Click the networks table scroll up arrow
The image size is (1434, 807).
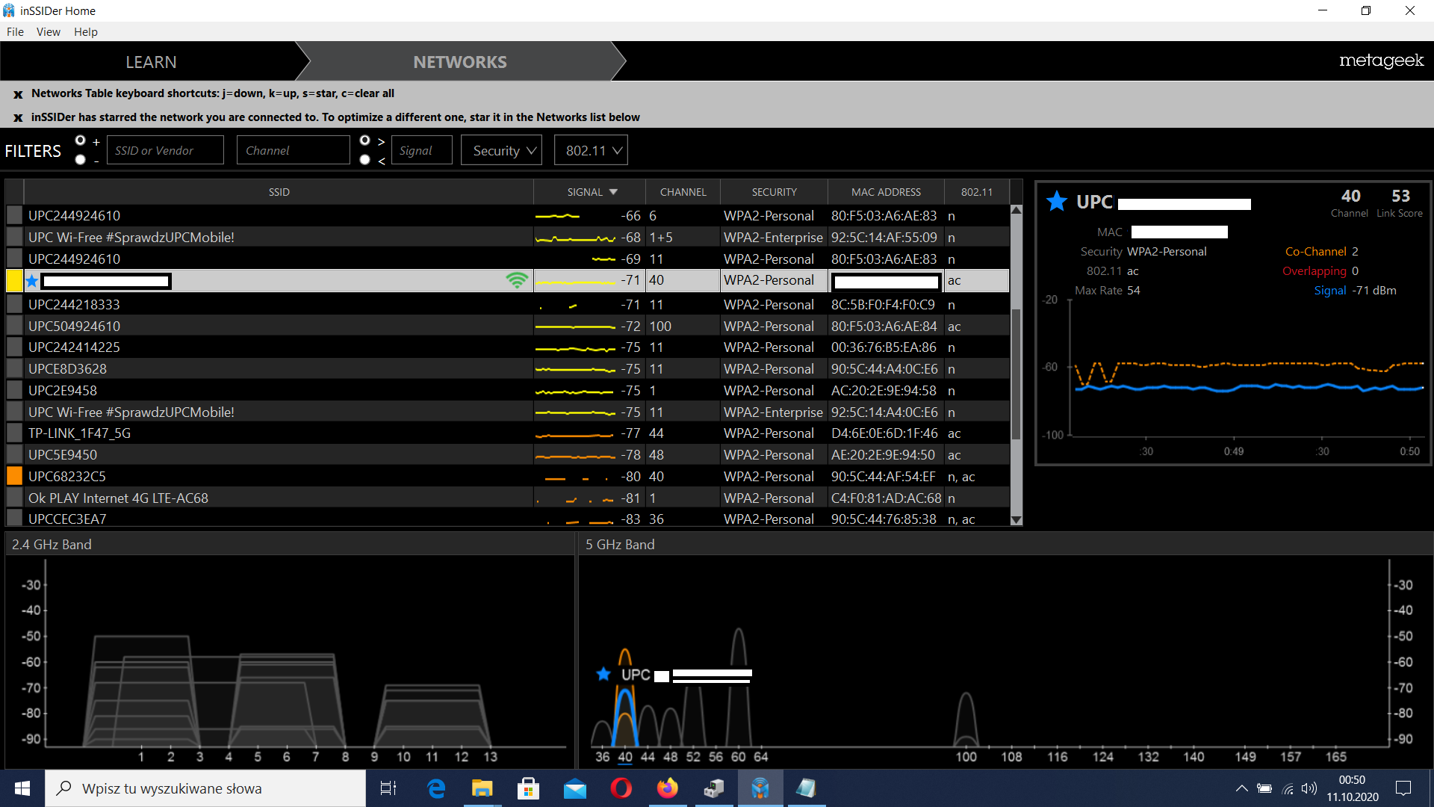pos(1016,211)
